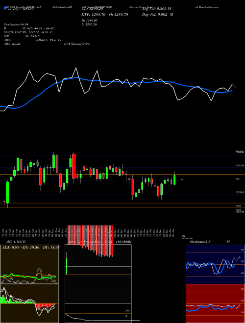
Task: Select the 'LTP: 1288.70' value
Action: click(x=95, y=14)
